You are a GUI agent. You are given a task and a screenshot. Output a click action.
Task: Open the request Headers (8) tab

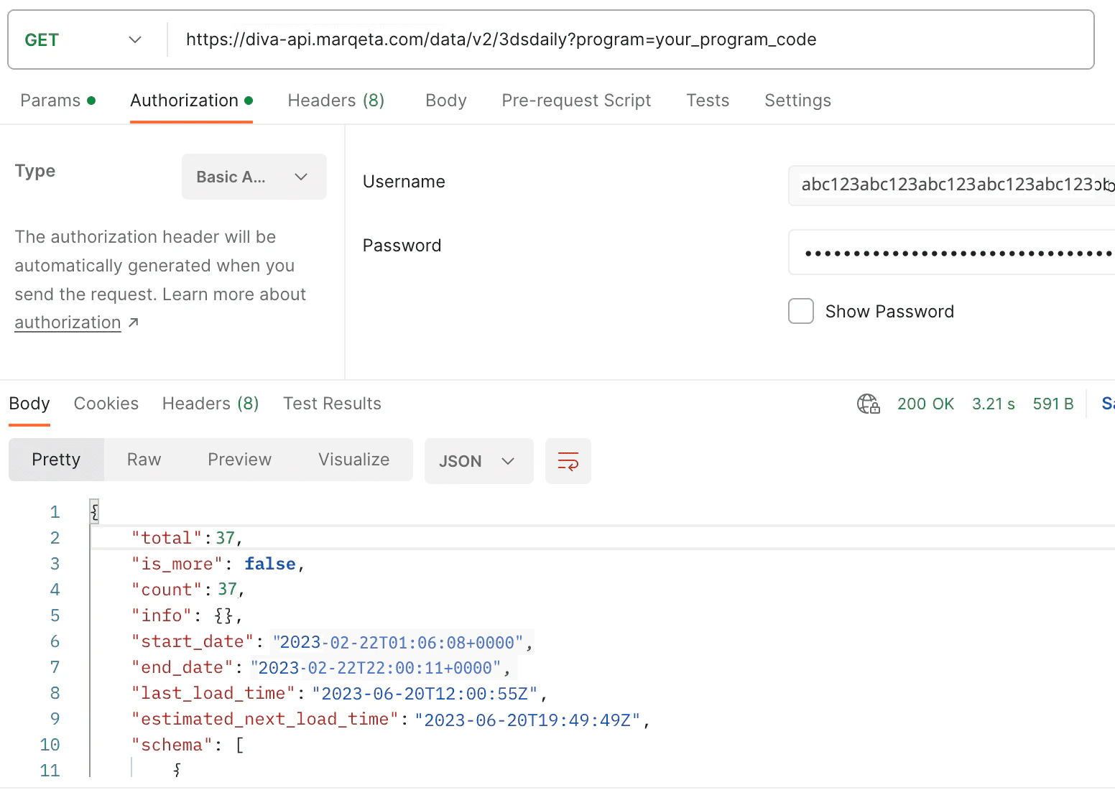pos(336,101)
